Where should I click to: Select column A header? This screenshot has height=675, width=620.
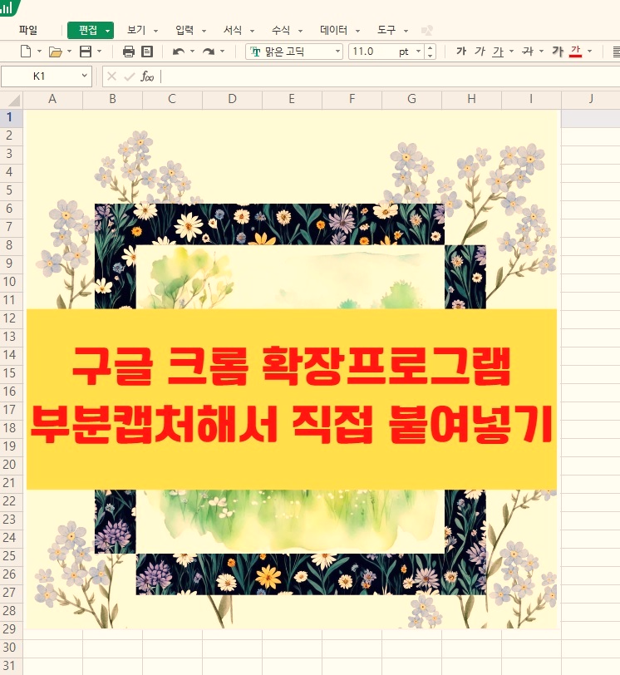(52, 100)
